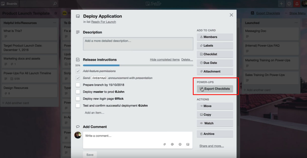Open 'Power-Ups For All Launch Timeline' card

click(29, 76)
